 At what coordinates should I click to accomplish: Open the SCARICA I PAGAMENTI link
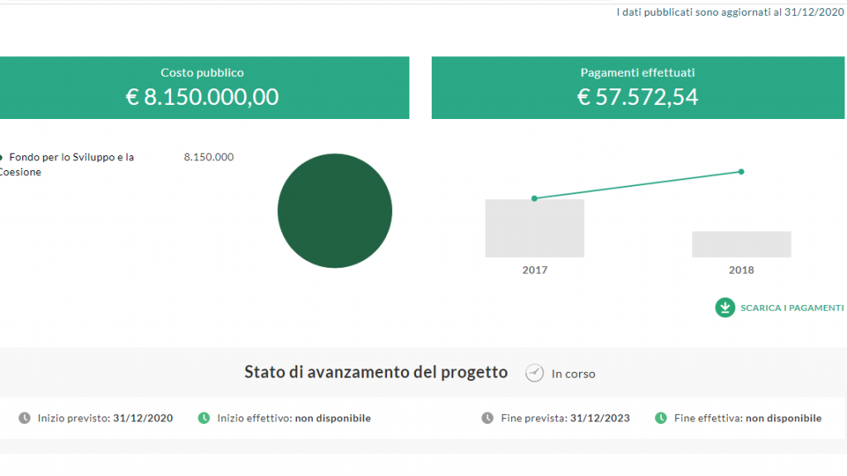click(x=792, y=307)
